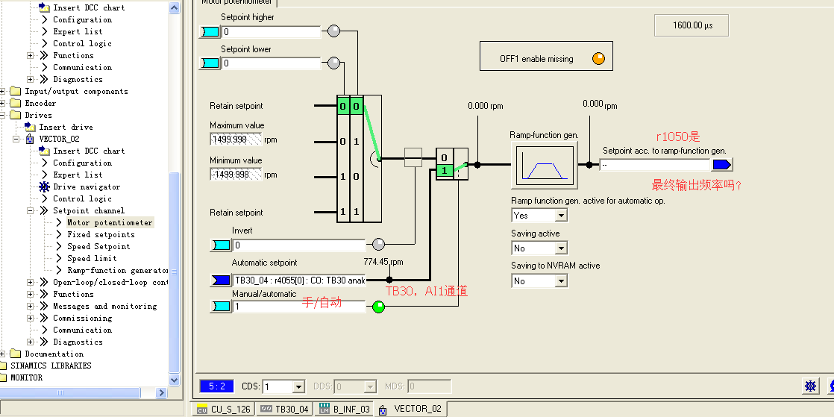The height and width of the screenshot is (417, 834).
Task: Switch to the CU_S_126 tab
Action: (223, 409)
